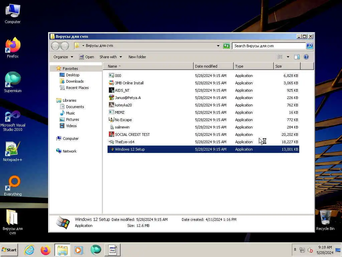Image resolution: width=342 pixels, height=257 pixels.
Task: Click the Everything desktop shortcut
Action: 13,186
